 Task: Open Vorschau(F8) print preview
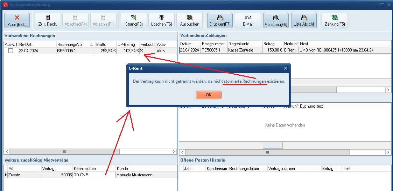[x=276, y=20]
